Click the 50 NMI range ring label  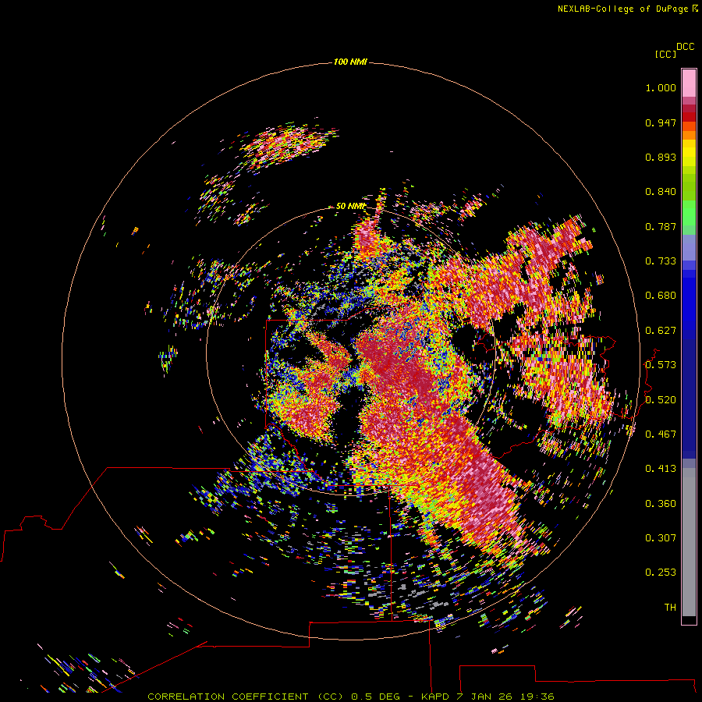[350, 206]
